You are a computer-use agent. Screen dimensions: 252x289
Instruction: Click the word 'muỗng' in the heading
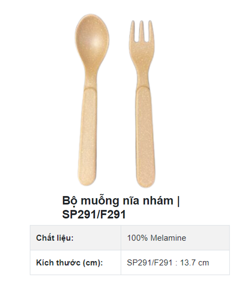click(100, 201)
